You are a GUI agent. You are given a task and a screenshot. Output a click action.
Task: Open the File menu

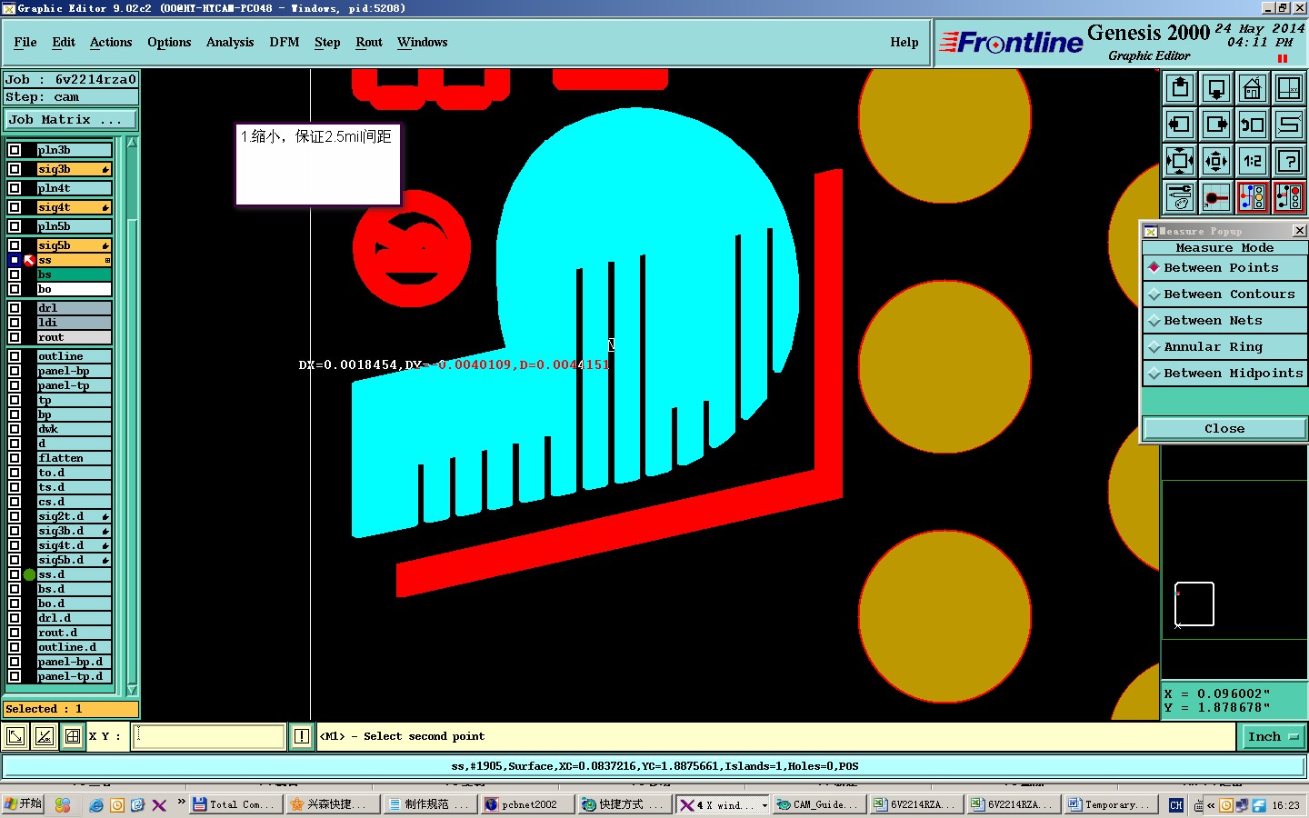pos(25,43)
